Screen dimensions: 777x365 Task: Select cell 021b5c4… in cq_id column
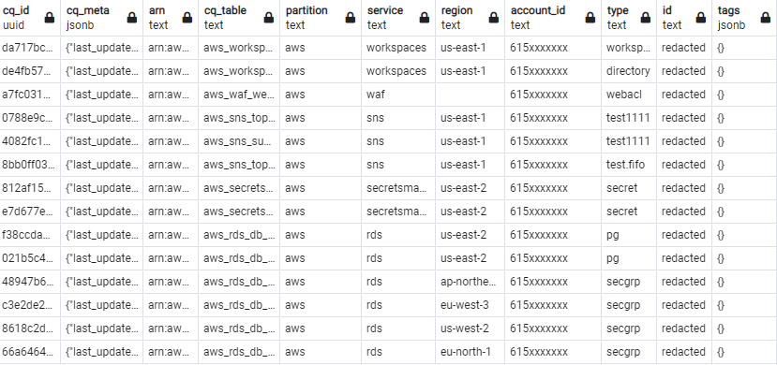click(x=30, y=258)
